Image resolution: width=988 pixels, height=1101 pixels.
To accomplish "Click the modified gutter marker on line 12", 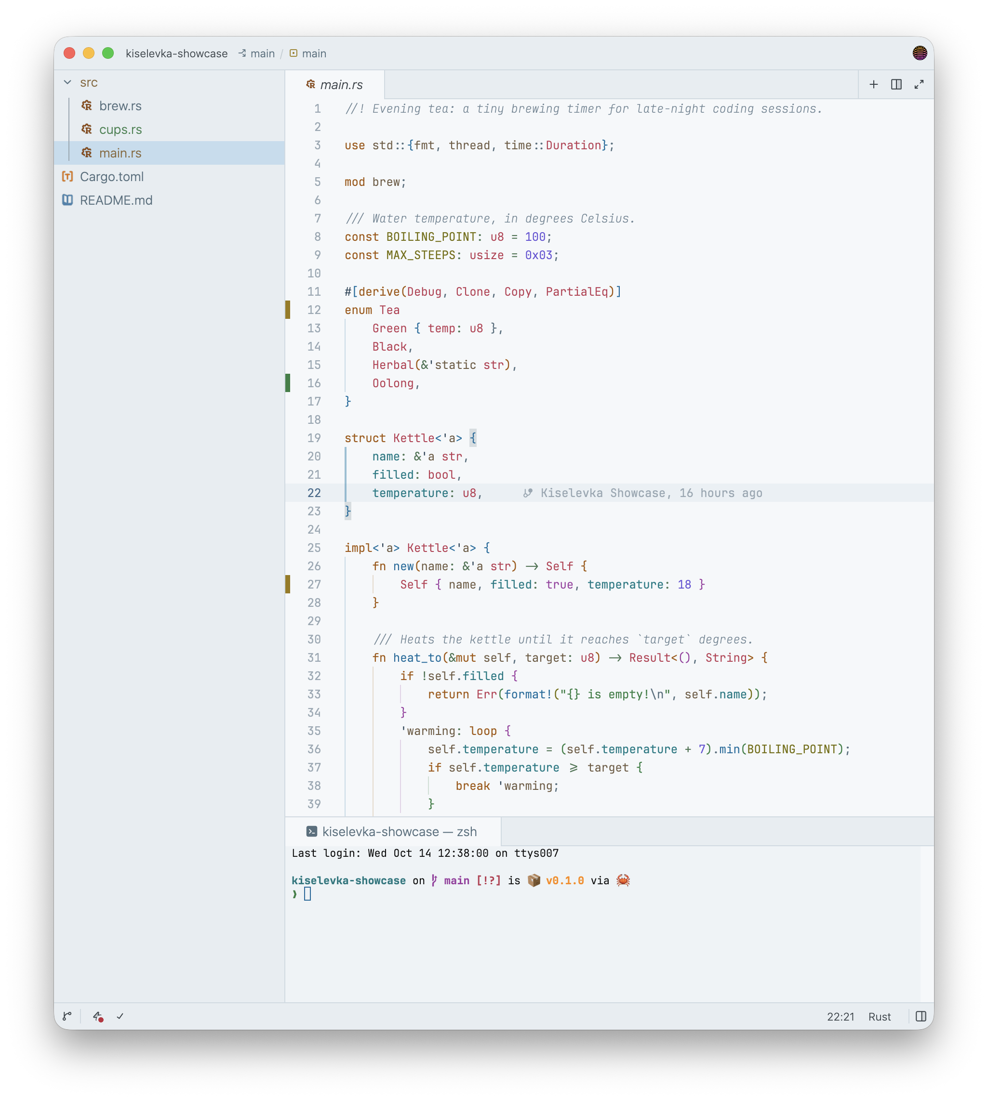I will point(288,310).
